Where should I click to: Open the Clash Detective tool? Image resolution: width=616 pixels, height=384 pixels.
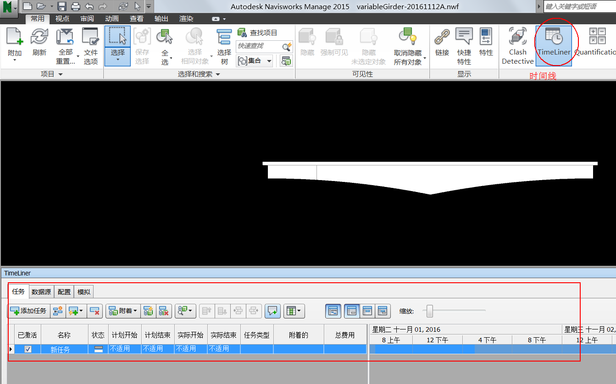(518, 45)
